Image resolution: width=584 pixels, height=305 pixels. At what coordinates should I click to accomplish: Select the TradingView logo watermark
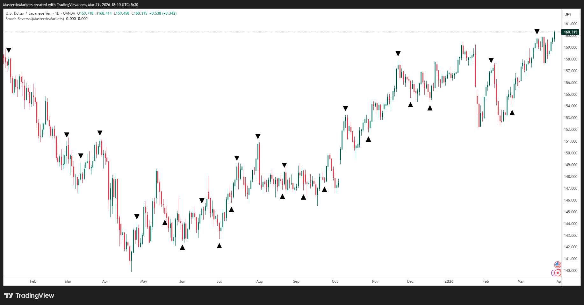pos(29,295)
